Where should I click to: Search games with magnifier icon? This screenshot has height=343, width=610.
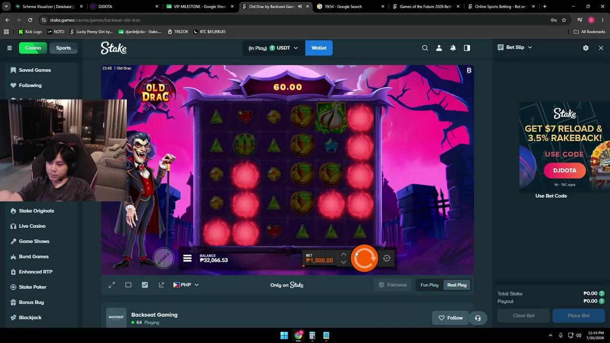[x=425, y=48]
